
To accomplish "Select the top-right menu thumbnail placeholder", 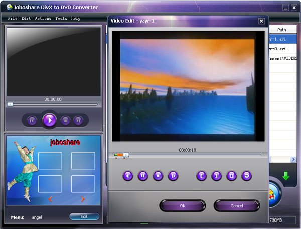I will 83,161.
